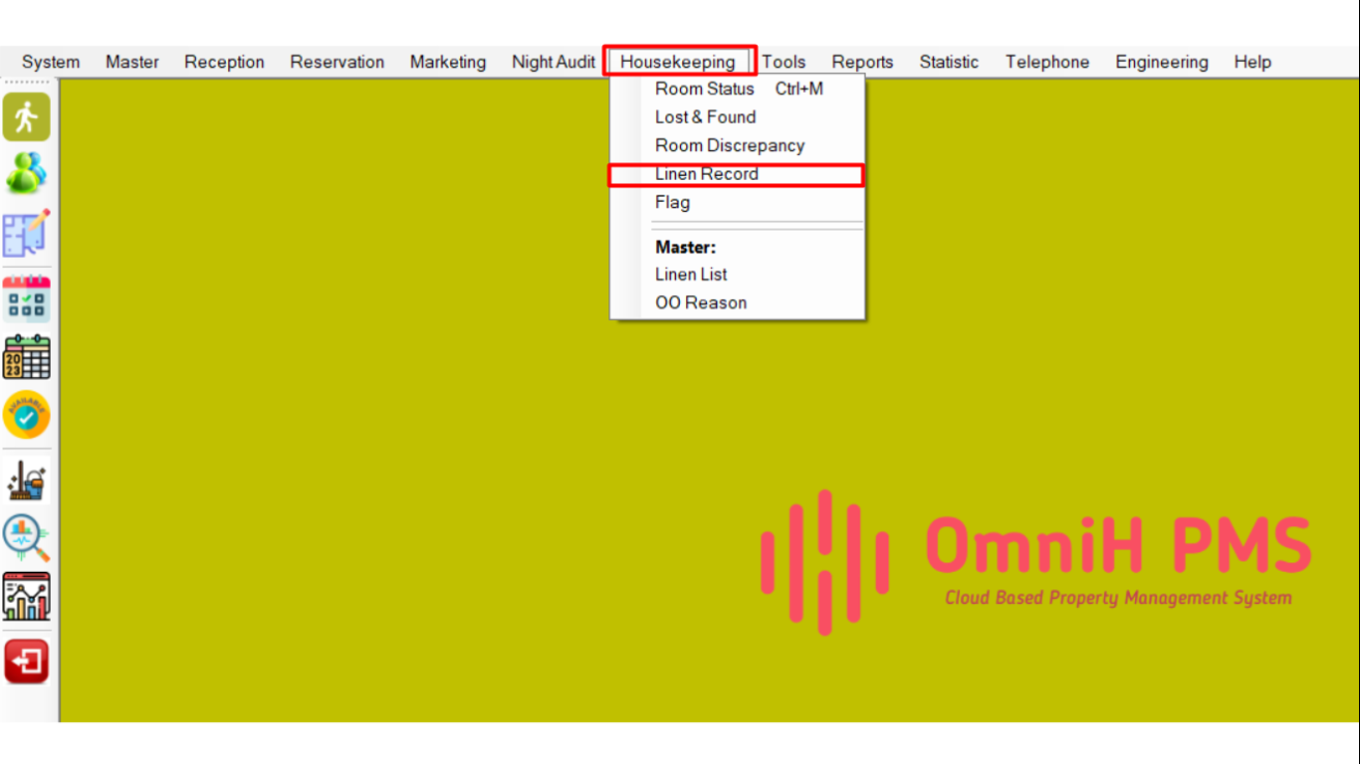This screenshot has width=1360, height=764.
Task: Open the magnifying glass analysis icon
Action: pos(27,538)
